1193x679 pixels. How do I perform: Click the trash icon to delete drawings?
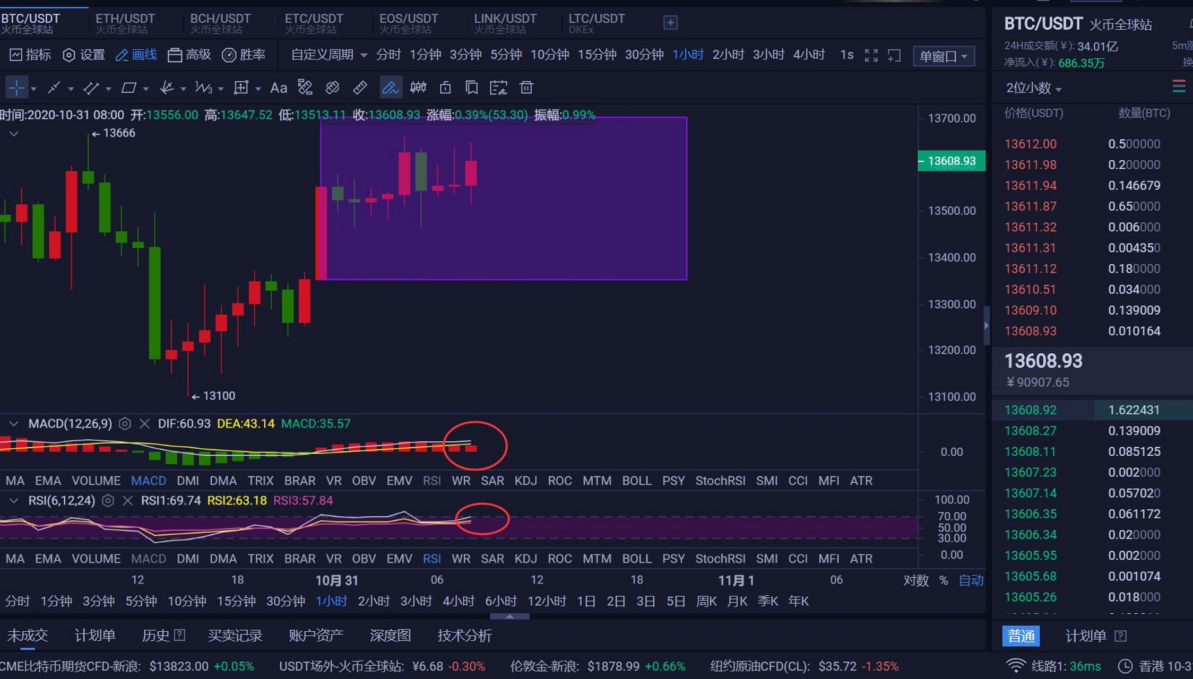tap(526, 88)
